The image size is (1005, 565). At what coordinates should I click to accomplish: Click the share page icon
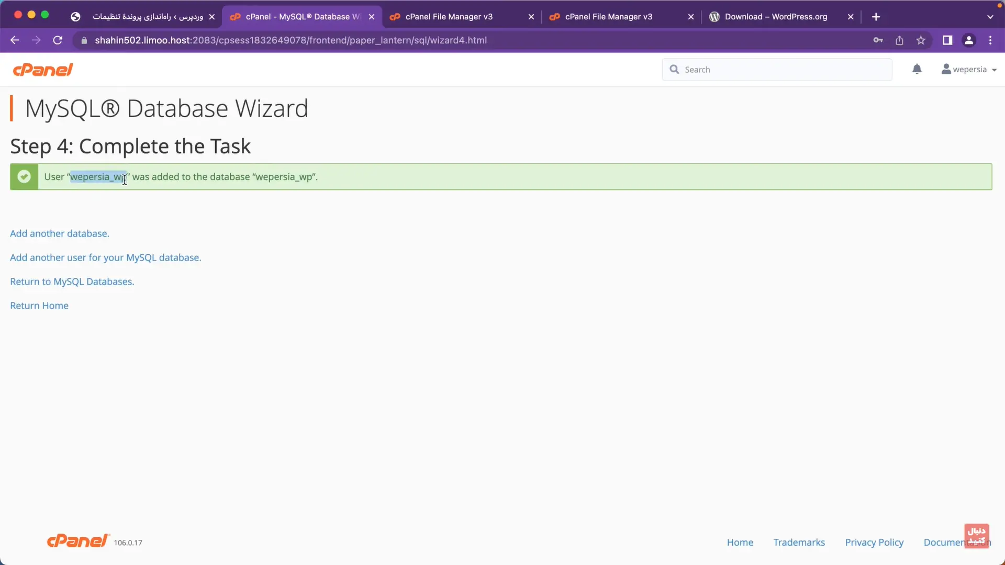pyautogui.click(x=899, y=40)
